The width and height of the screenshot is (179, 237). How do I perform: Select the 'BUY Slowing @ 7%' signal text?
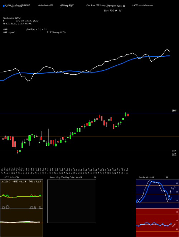(x=56, y=32)
